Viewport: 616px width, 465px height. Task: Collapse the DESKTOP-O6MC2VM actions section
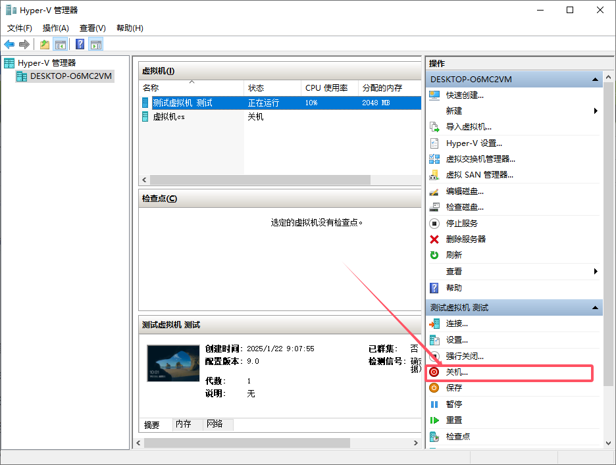(x=595, y=80)
